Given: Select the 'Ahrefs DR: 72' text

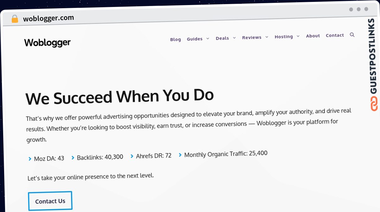Looking at the screenshot, I should (x=154, y=156).
